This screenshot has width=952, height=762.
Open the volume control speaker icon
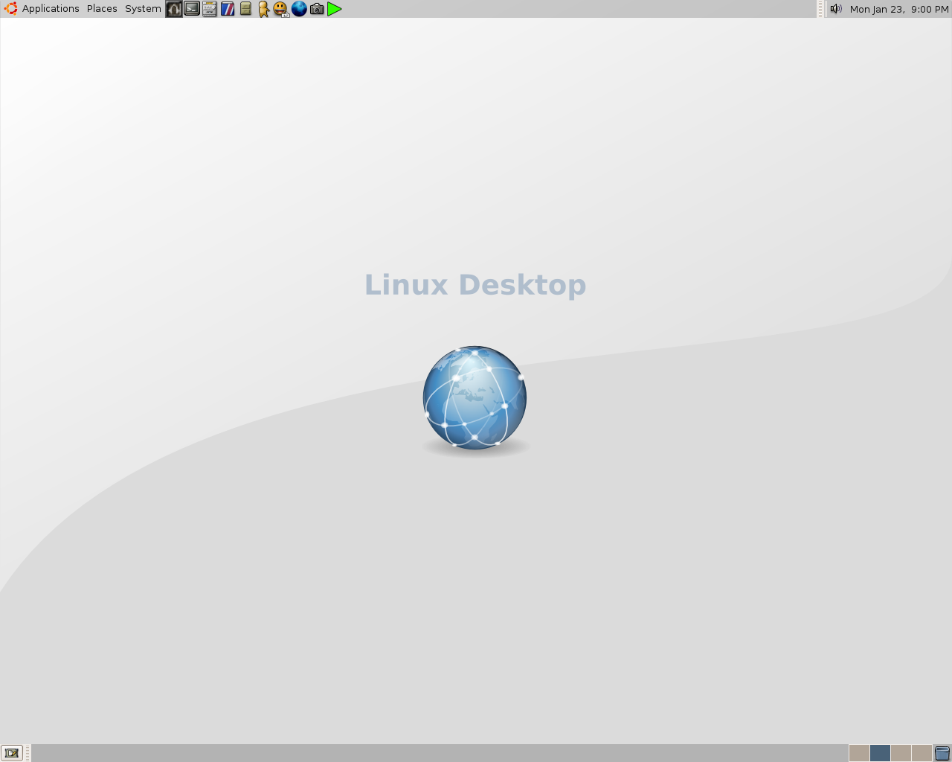(x=836, y=9)
